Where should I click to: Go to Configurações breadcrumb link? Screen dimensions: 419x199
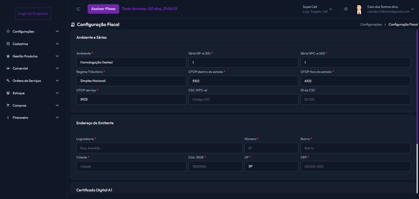pyautogui.click(x=371, y=24)
